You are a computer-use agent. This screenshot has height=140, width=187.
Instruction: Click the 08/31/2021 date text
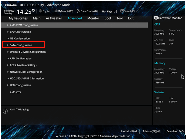[10, 11]
